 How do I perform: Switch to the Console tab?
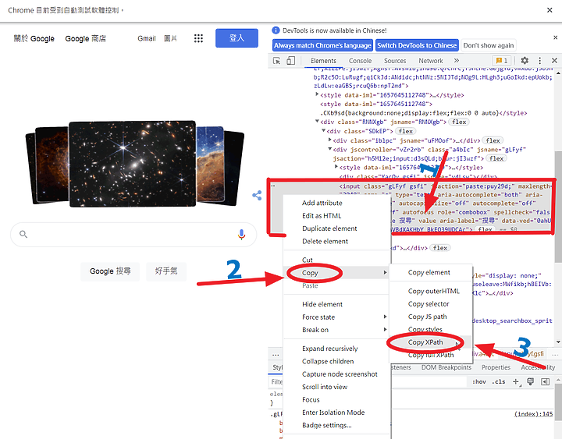point(360,61)
